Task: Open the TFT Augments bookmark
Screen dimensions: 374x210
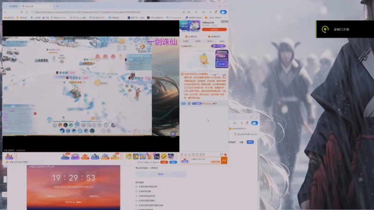Action: tap(174, 18)
